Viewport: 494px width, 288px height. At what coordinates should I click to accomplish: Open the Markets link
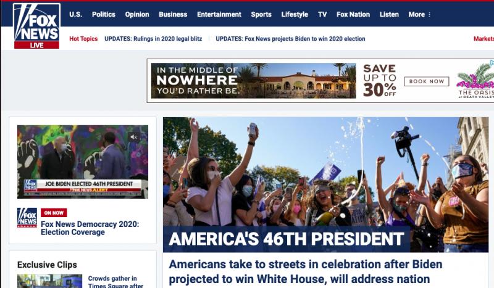pos(484,39)
